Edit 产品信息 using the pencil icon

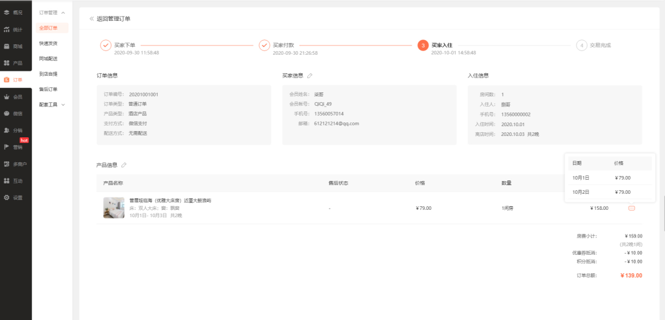pos(124,165)
